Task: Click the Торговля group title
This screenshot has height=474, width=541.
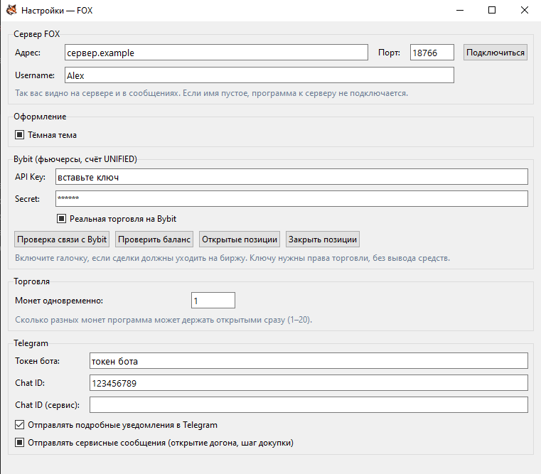Action: 31,281
